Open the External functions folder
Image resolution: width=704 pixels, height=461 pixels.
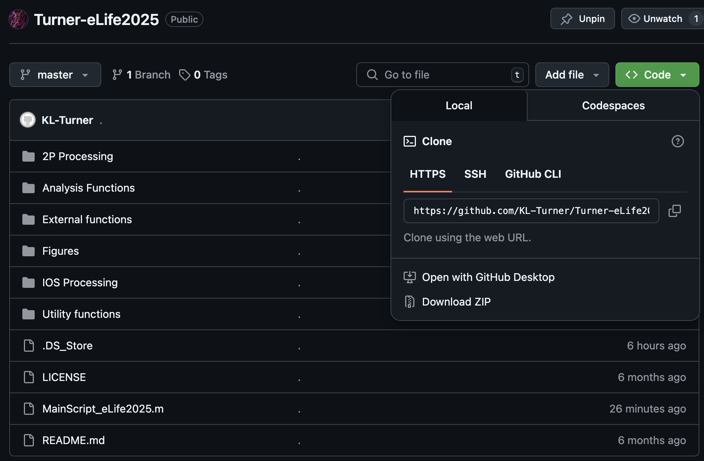coord(87,219)
